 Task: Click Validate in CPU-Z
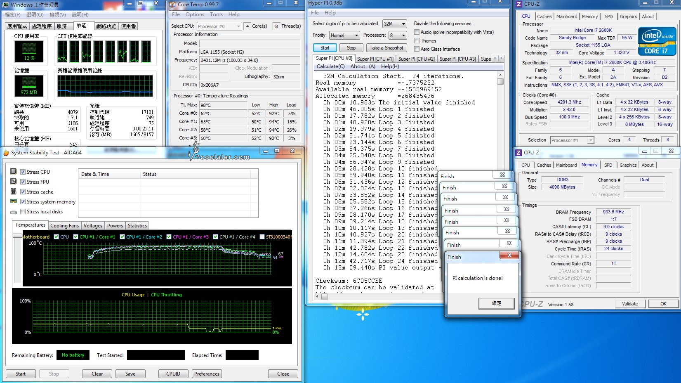pos(630,304)
